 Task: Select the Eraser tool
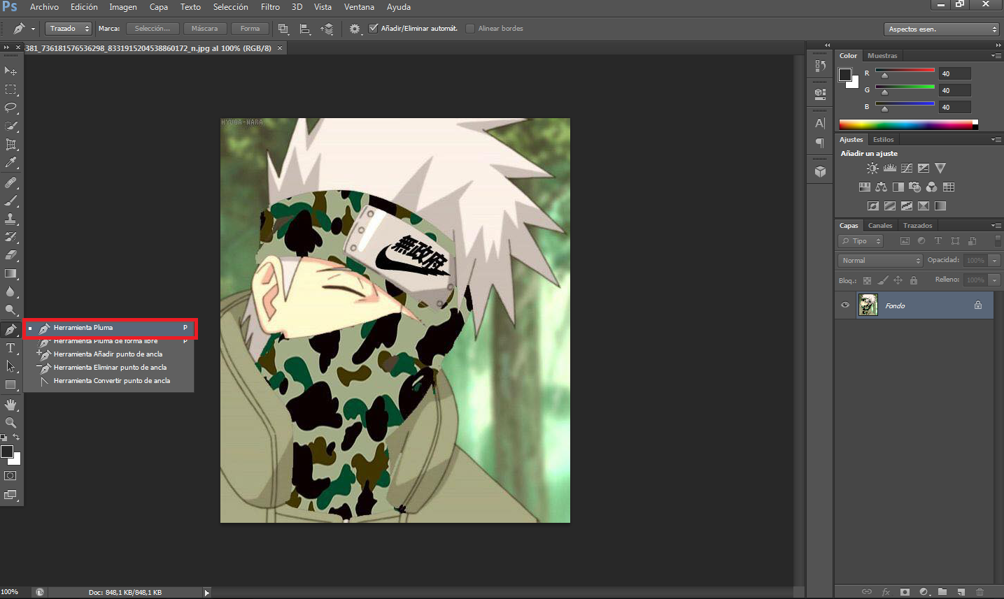[10, 255]
